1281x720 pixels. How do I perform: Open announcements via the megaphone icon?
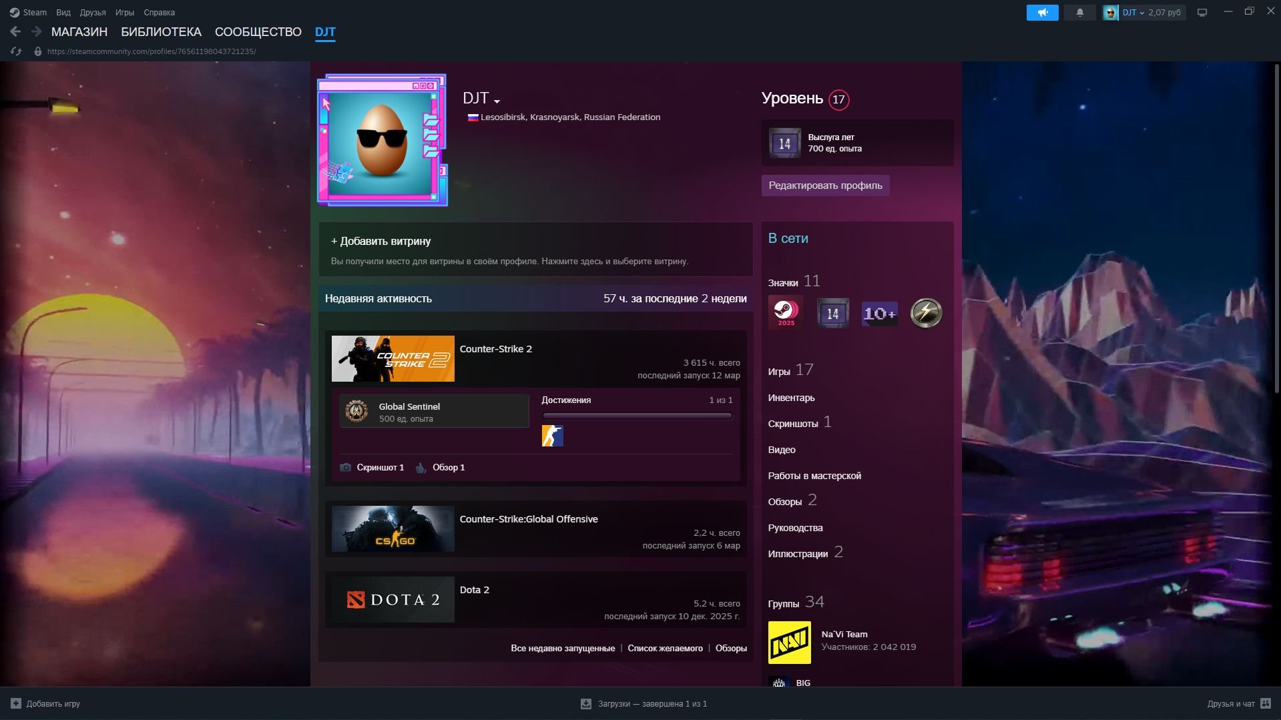coord(1042,12)
